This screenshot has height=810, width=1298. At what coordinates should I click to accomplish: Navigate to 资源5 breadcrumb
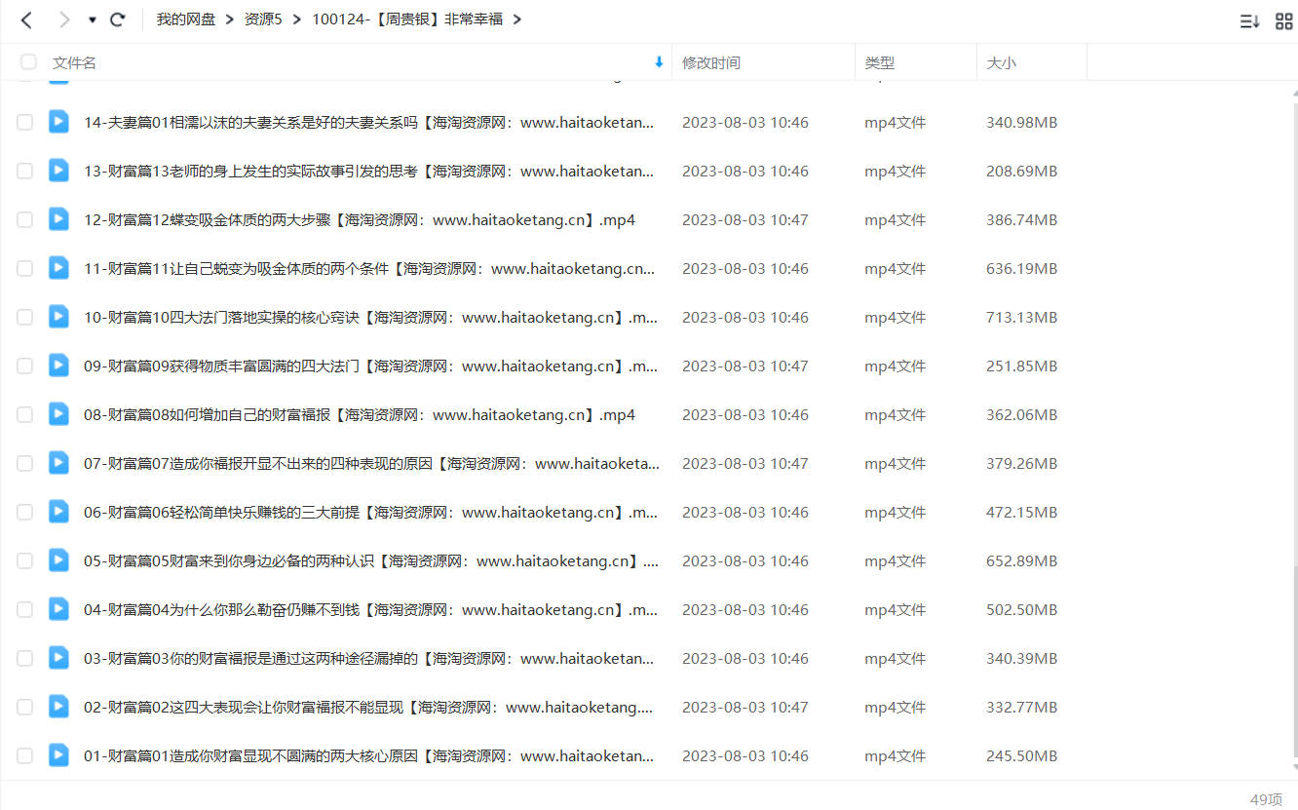(x=263, y=19)
